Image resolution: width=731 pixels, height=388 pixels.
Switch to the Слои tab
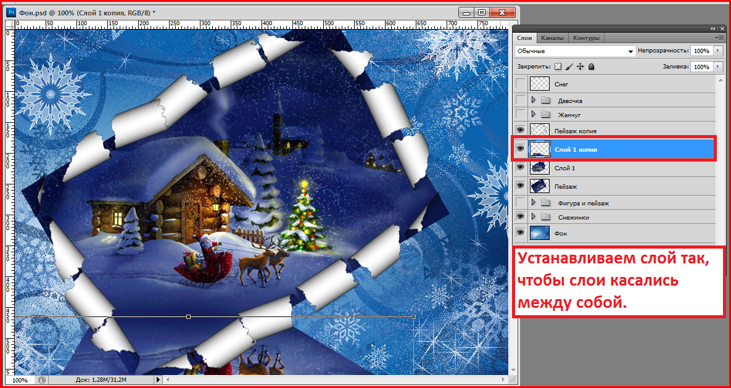tap(524, 38)
